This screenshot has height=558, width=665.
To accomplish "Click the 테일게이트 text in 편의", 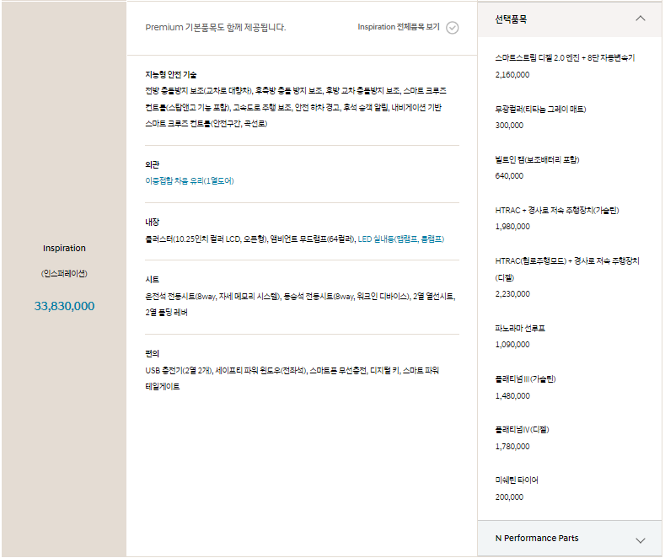I will tap(163, 387).
